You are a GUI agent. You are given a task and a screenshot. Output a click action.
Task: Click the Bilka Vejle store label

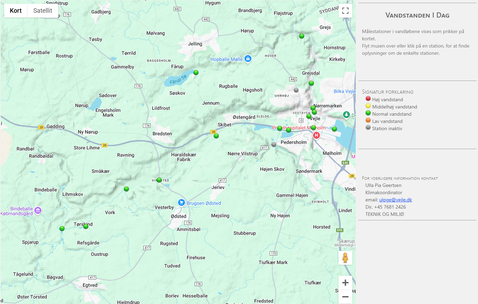[344, 91]
